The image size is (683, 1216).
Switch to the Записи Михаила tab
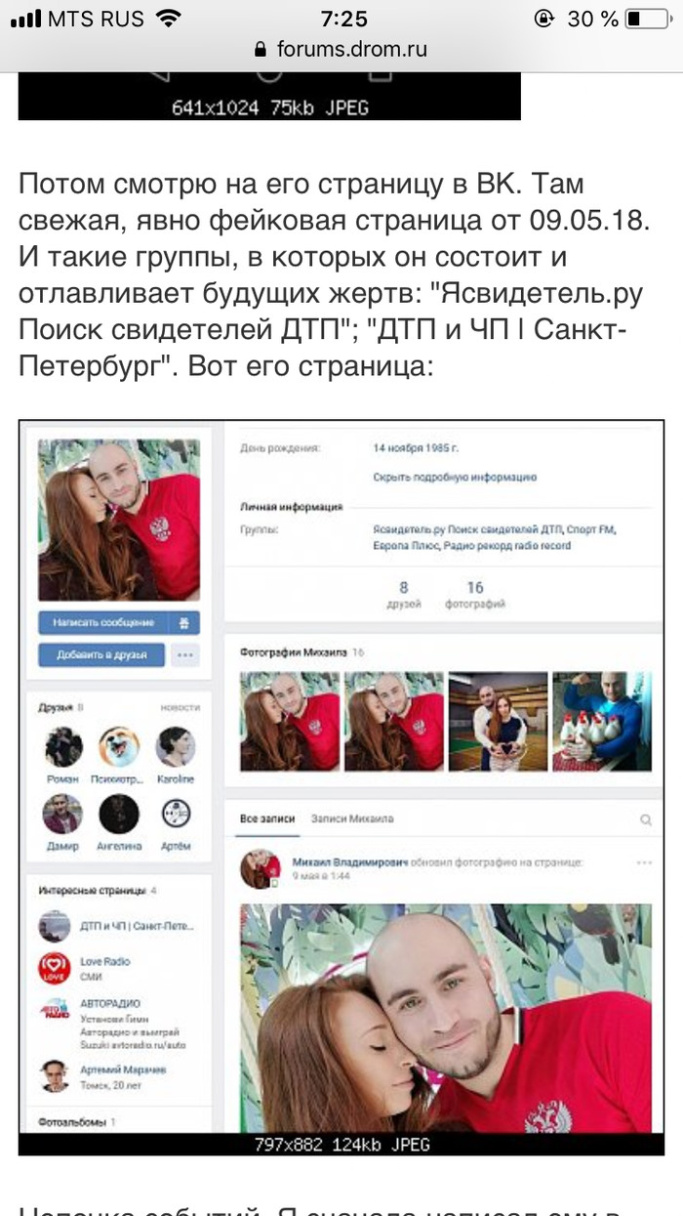tap(352, 819)
